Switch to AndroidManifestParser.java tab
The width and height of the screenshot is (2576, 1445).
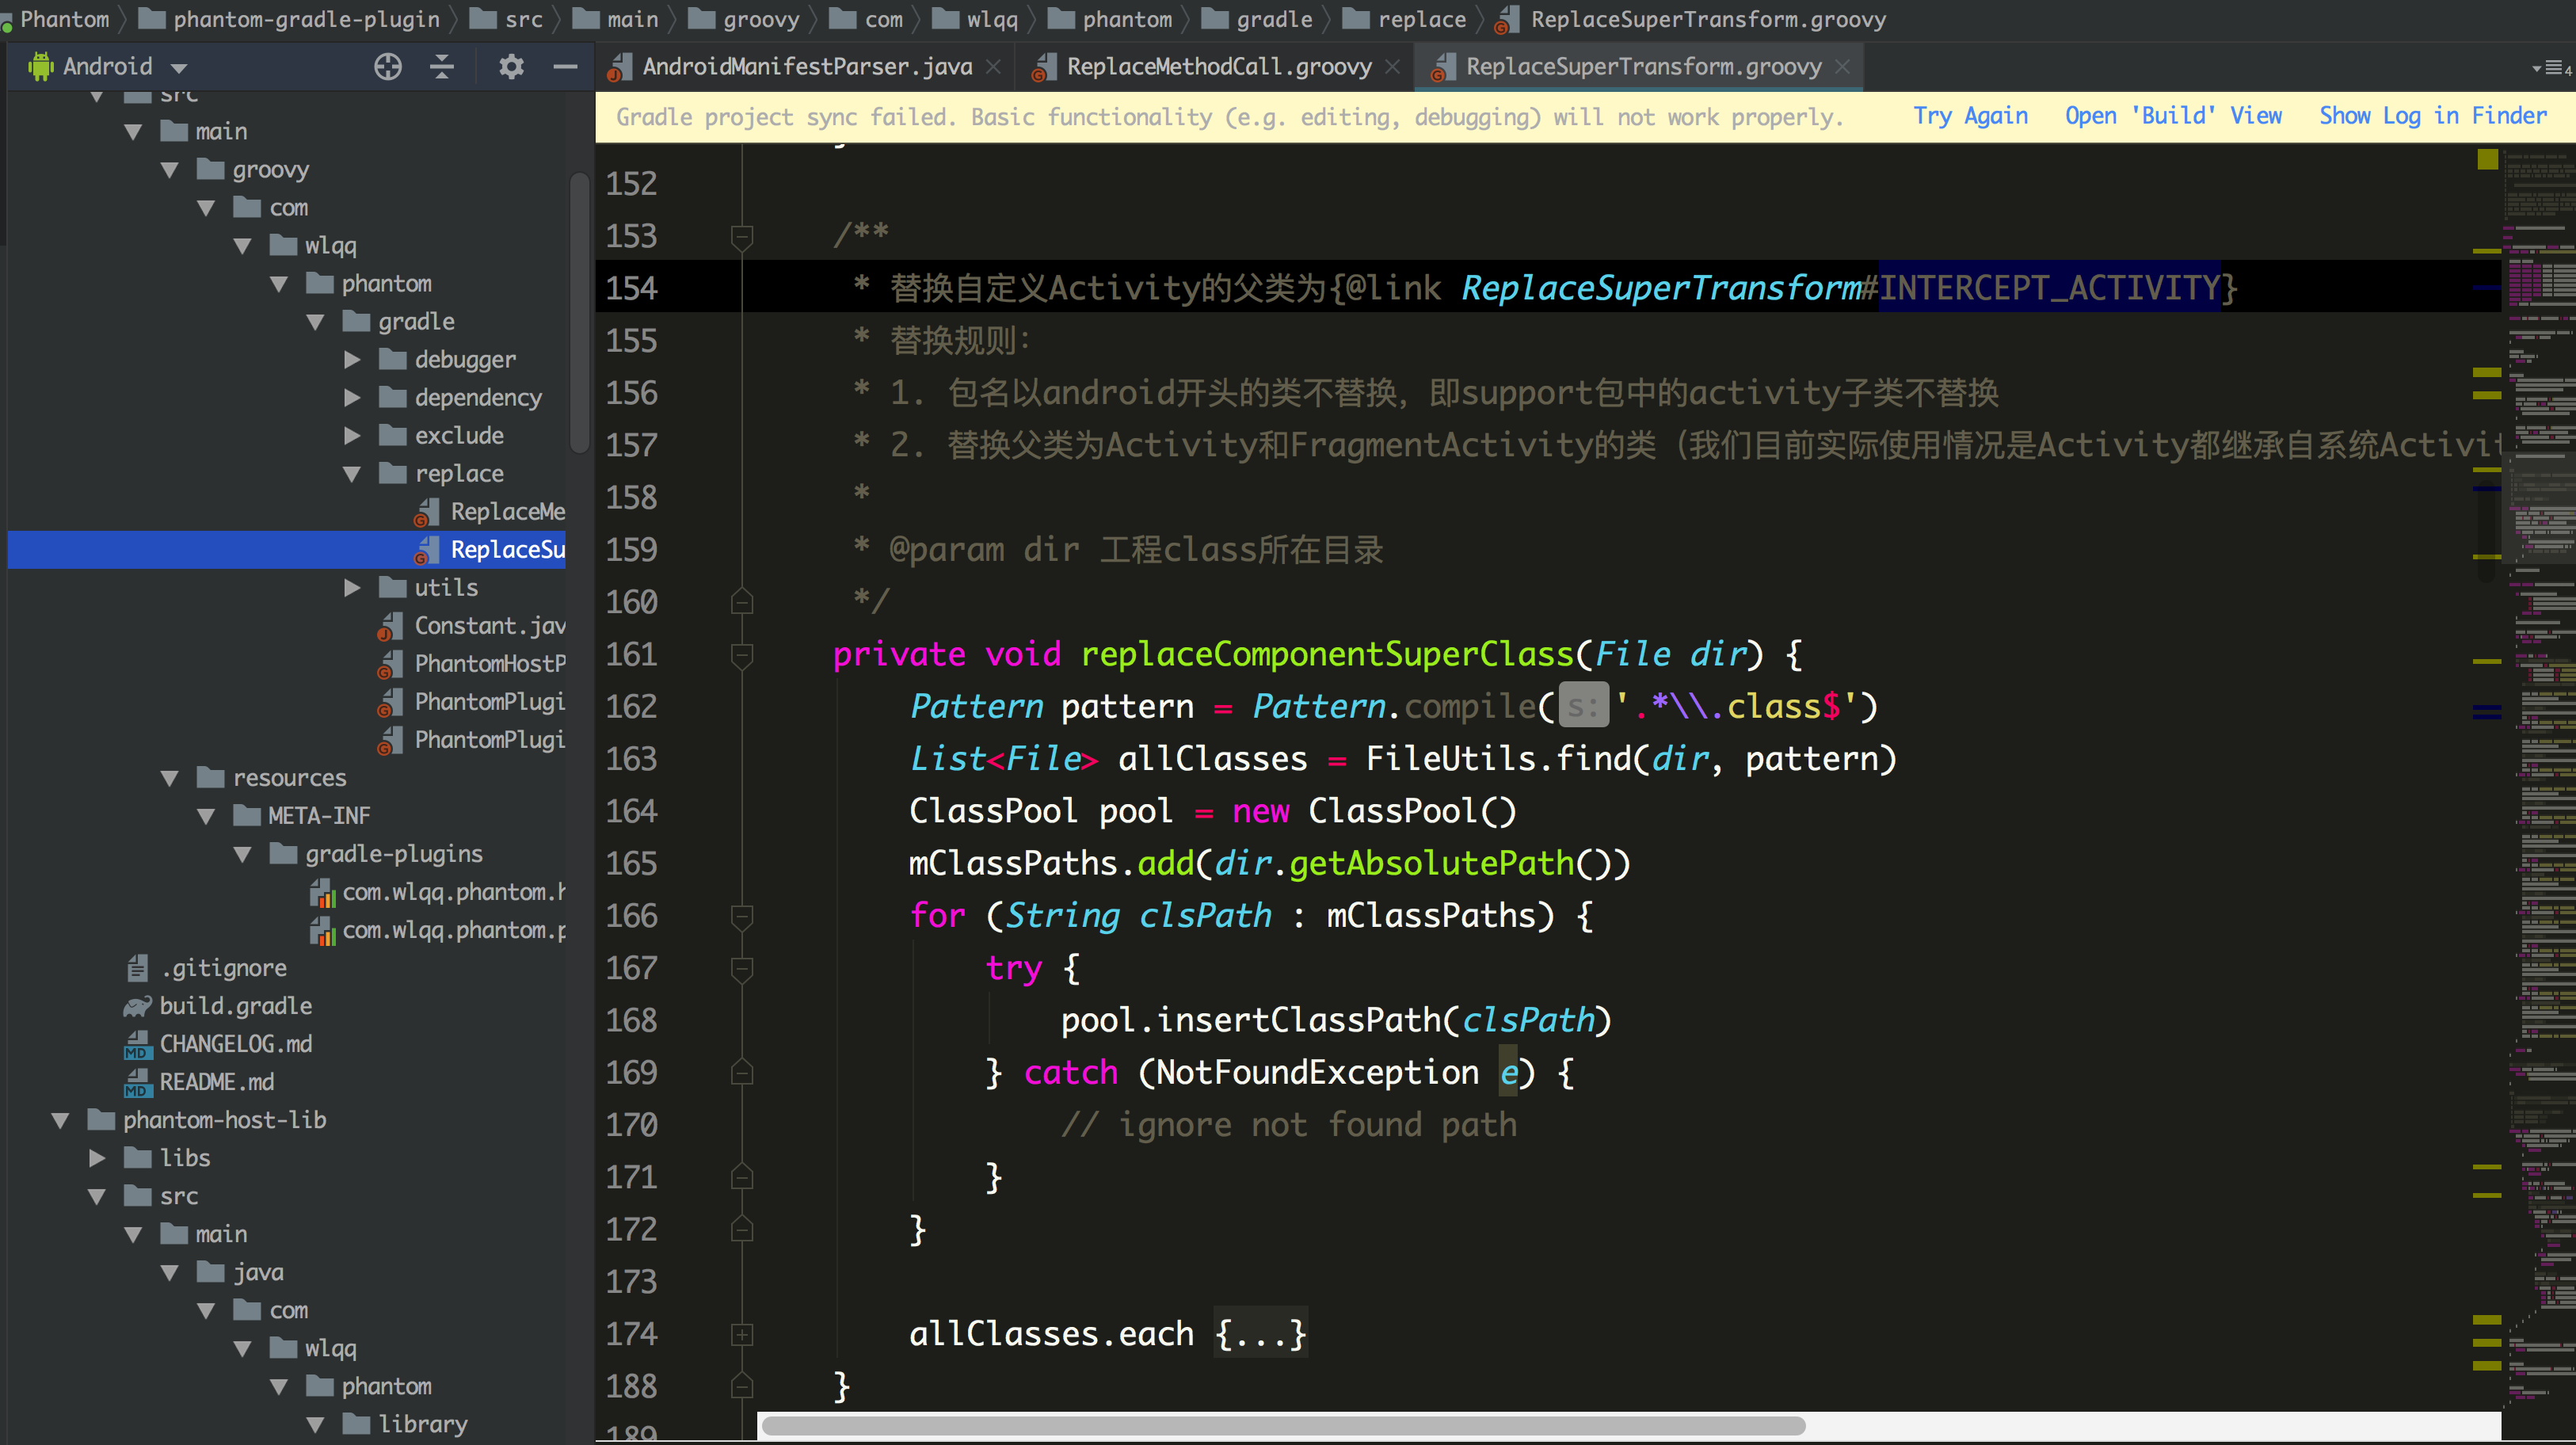(806, 67)
